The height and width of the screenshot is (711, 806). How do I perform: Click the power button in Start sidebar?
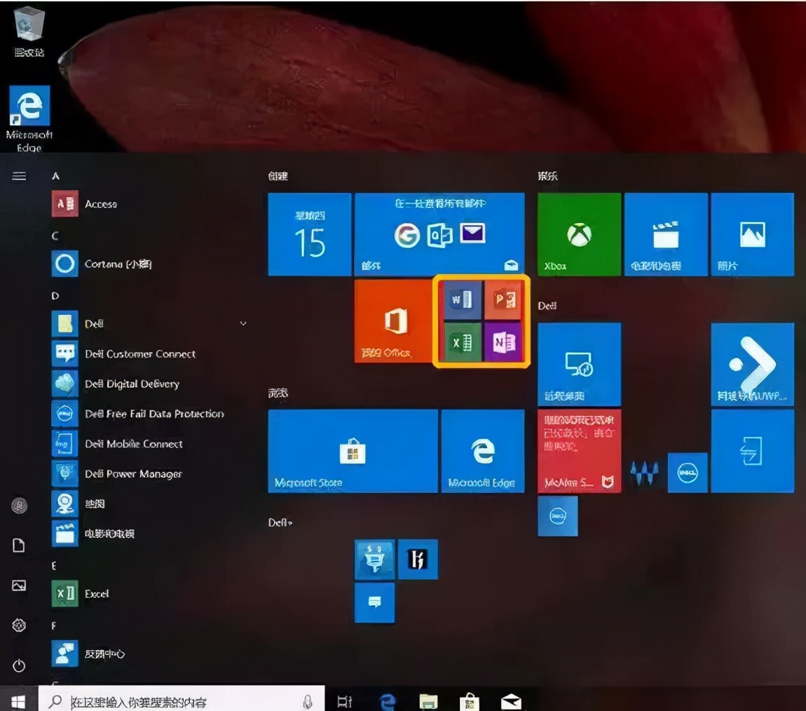(20, 665)
